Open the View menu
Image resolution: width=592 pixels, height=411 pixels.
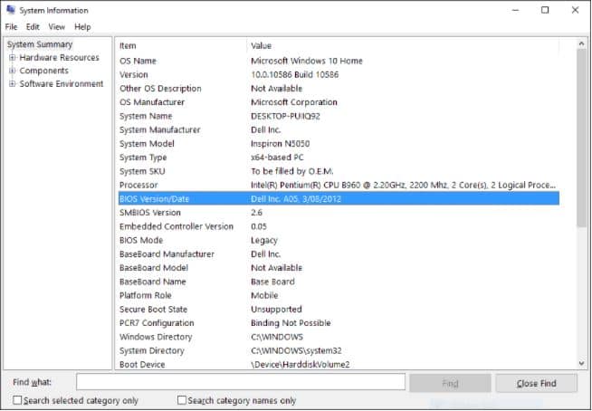[57, 27]
